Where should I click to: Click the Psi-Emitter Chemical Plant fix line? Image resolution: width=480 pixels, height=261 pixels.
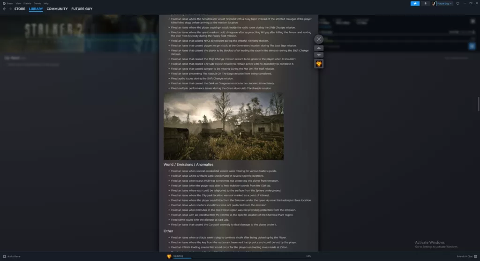coord(232,215)
